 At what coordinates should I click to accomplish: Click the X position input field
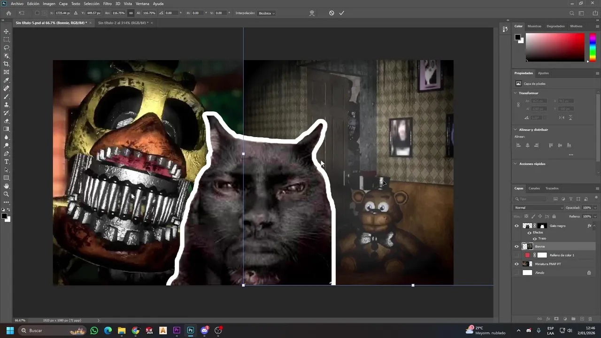click(62, 13)
